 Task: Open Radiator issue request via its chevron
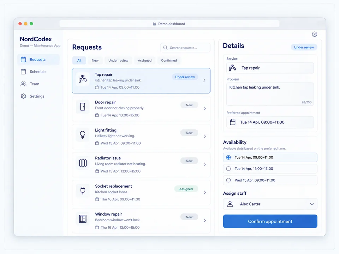pos(205,164)
